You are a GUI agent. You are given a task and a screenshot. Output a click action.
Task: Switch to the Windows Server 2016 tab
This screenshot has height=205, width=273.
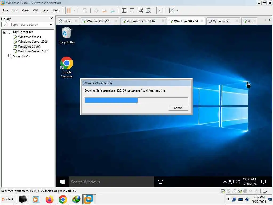click(140, 21)
